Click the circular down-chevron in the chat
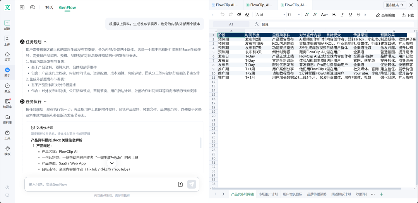The height and width of the screenshot is (203, 418). coord(112,163)
